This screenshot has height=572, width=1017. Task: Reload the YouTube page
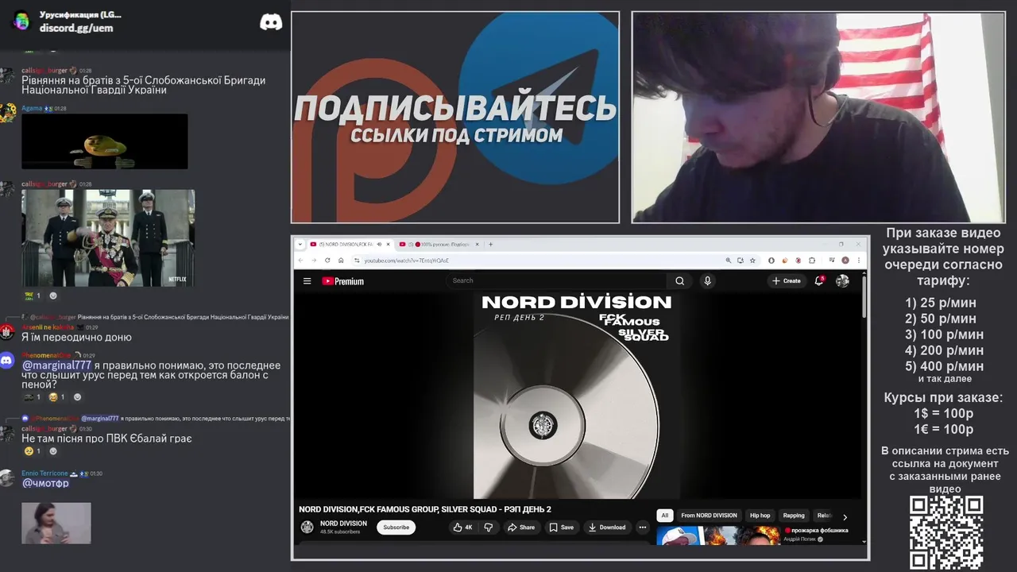pyautogui.click(x=327, y=260)
